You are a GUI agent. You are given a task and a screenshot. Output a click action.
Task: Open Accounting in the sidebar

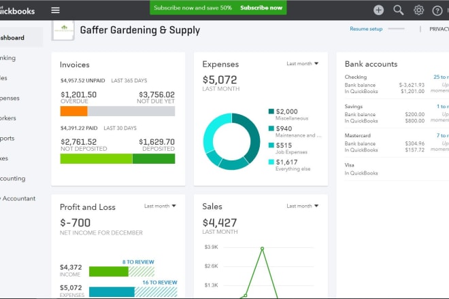13,178
